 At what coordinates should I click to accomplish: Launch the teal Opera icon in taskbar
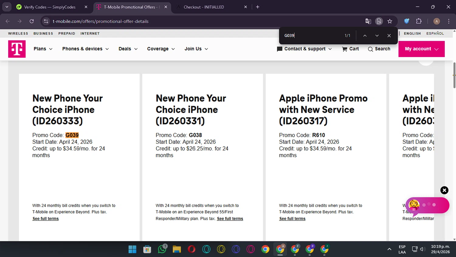pos(206,249)
